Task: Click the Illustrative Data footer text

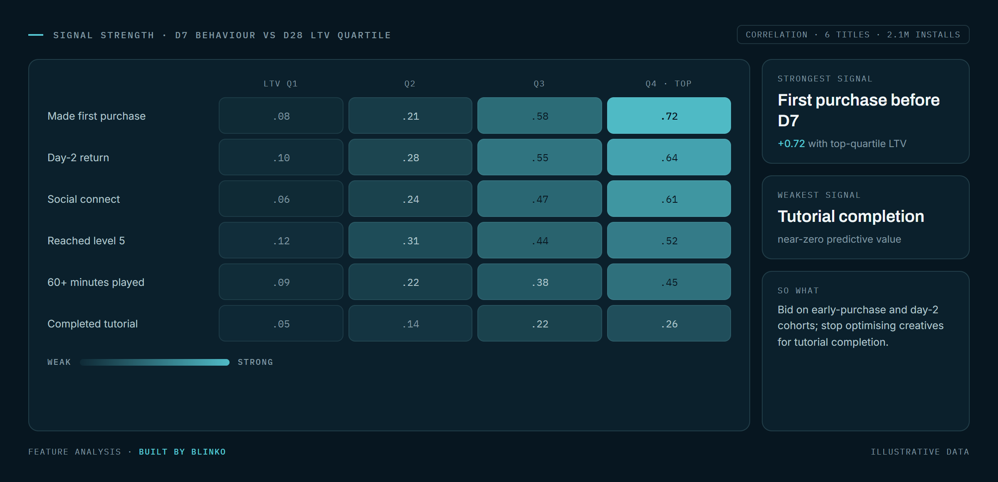Action: click(x=920, y=452)
